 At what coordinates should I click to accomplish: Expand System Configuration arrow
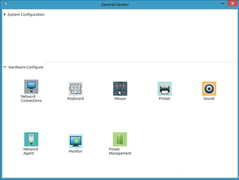pyautogui.click(x=5, y=14)
